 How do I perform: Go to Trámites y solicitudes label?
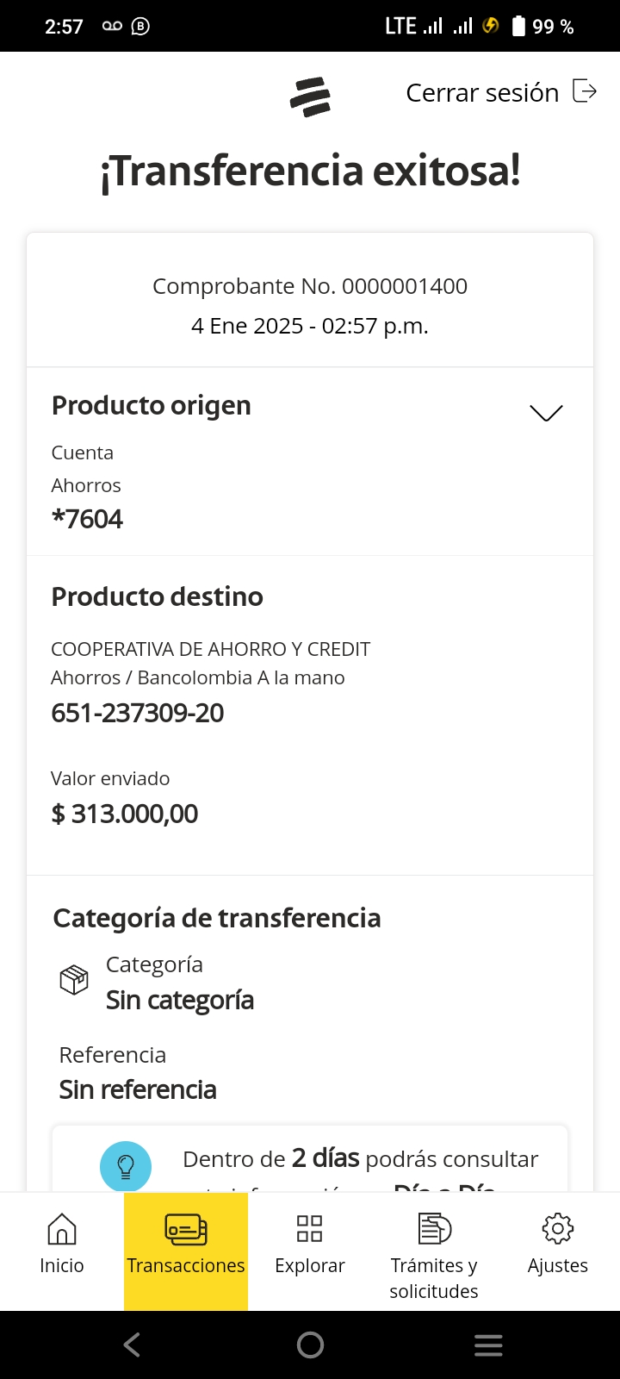tap(434, 1278)
